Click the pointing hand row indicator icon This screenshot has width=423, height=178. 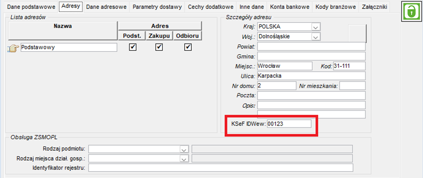coord(13,48)
